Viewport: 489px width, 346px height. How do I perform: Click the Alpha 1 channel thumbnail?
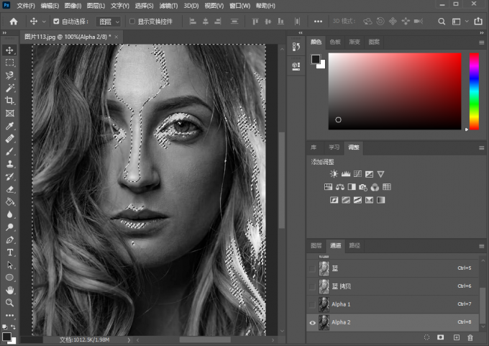(x=324, y=304)
